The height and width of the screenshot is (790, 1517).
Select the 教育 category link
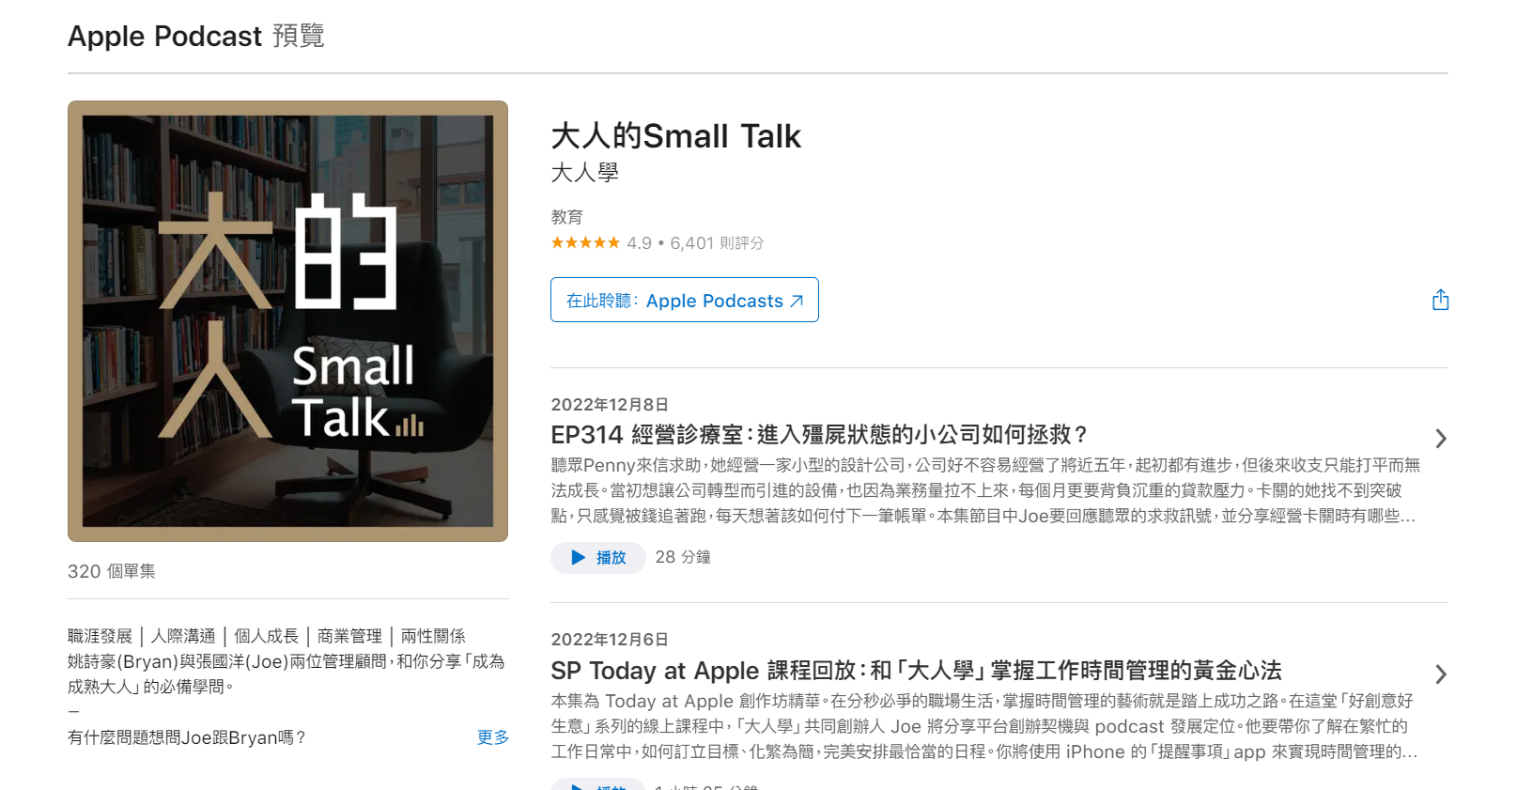(x=566, y=217)
